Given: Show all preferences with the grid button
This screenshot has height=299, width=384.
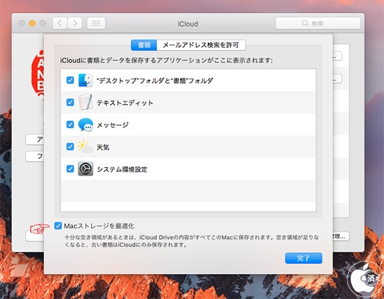Looking at the screenshot, I should tap(96, 24).
